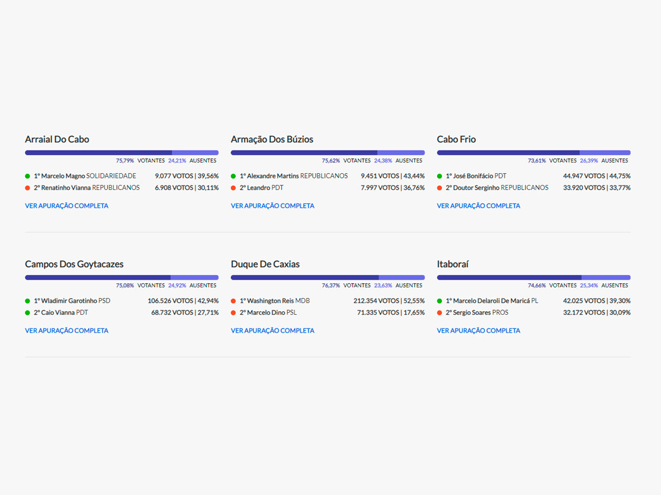Click vote count 7.997 VOTOS | 36,76%

[x=392, y=188]
